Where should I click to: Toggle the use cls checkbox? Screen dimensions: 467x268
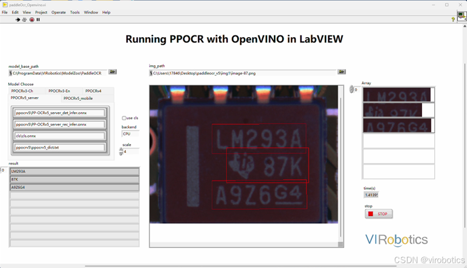coord(124,118)
